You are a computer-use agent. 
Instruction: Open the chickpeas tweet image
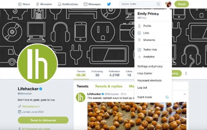pyautogui.click(x=137, y=116)
